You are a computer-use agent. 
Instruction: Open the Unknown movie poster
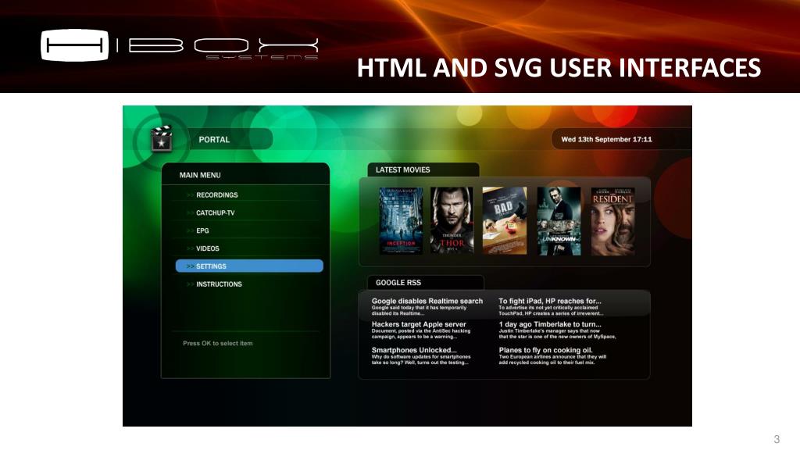tap(559, 220)
